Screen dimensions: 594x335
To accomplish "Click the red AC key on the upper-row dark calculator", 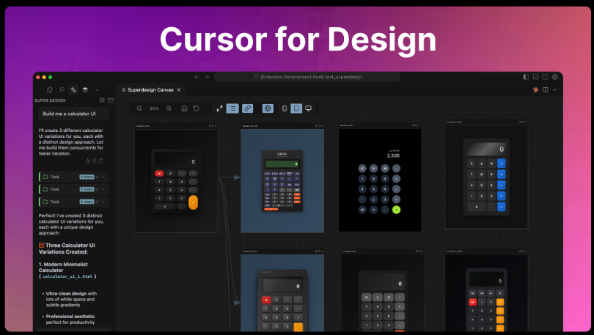I will (159, 174).
